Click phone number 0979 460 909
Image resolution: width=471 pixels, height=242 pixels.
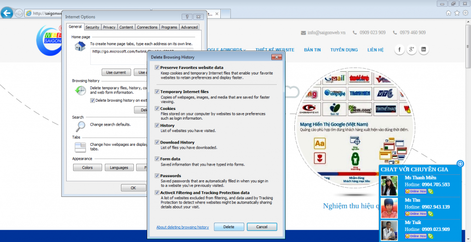(x=413, y=33)
